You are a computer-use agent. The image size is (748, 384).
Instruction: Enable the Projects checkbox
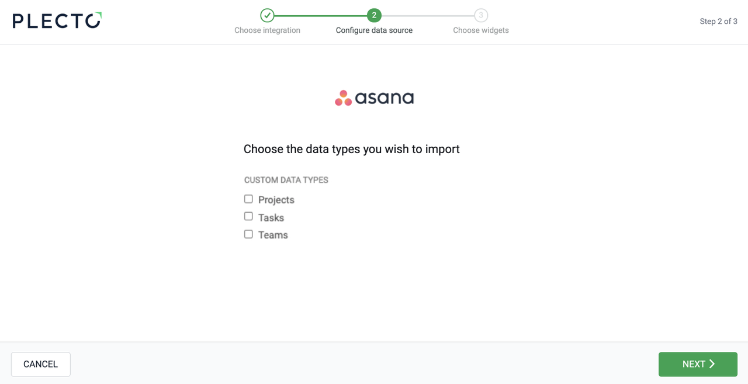(x=248, y=199)
